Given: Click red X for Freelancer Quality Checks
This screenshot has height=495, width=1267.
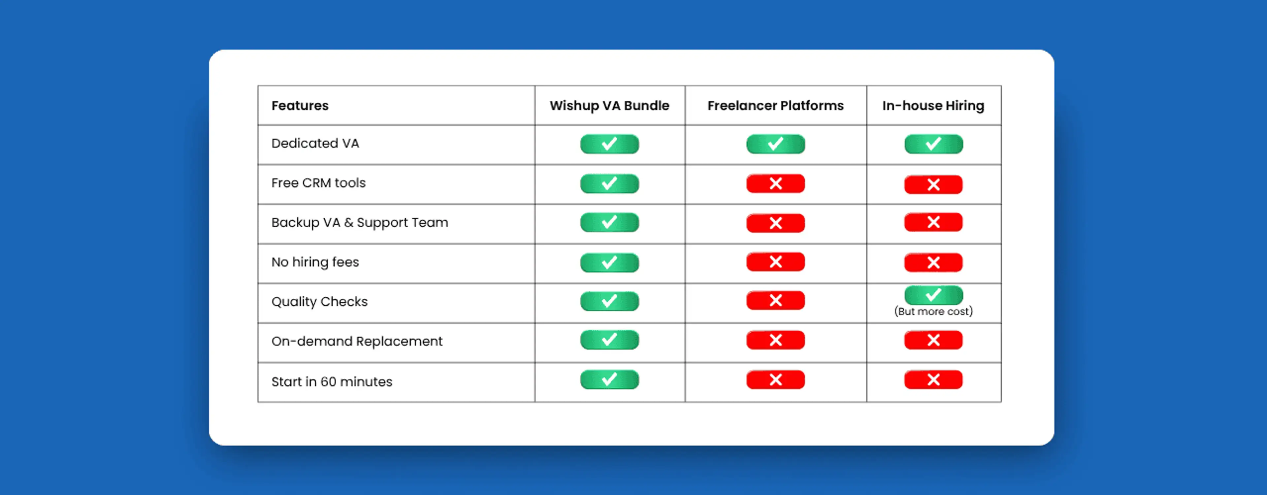Looking at the screenshot, I should [775, 300].
